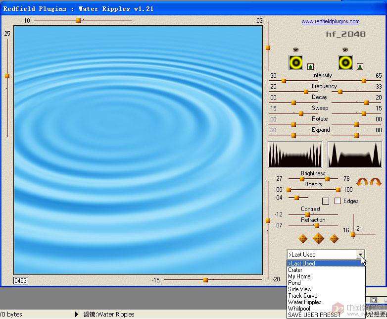Image resolution: width=387 pixels, height=319 pixels.
Task: Choose the Crater preset
Action: tap(326, 270)
